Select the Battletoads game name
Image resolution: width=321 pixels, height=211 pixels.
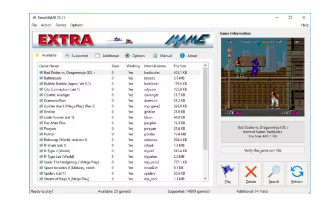53,78
